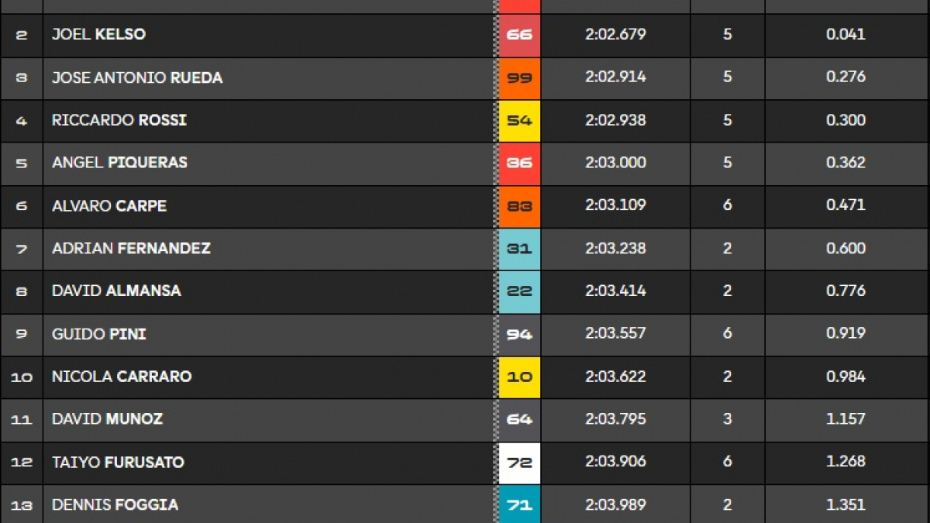Click the red number 66 badge

pyautogui.click(x=519, y=35)
